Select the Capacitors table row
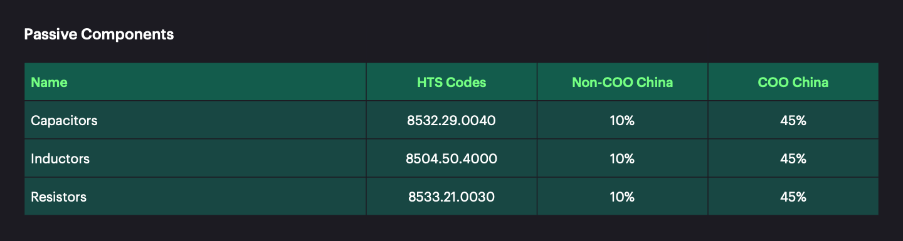 451,120
